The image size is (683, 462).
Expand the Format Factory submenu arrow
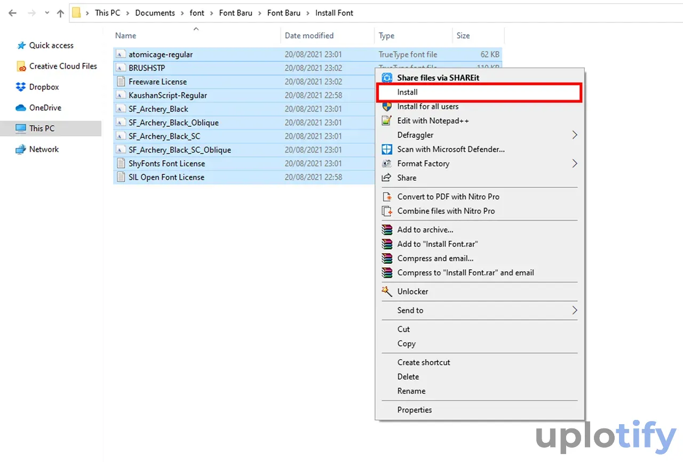point(575,164)
